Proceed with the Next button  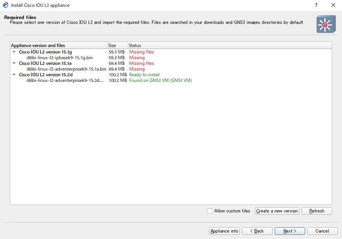(x=290, y=231)
